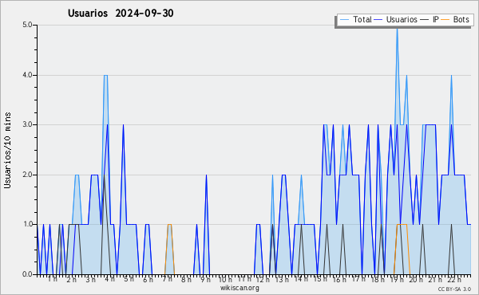The height and width of the screenshot is (295, 479).
Task: Click the "21 h" x-axis label
Action: click(435, 280)
